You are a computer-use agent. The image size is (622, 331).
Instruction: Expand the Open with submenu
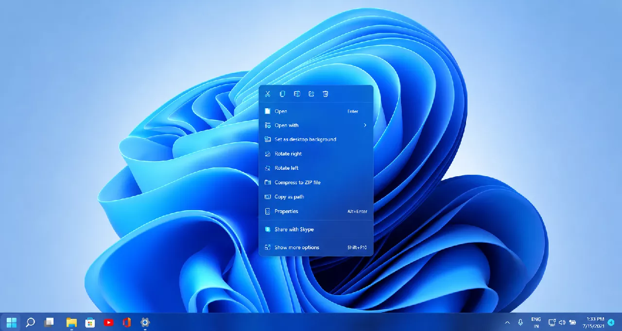(x=316, y=125)
